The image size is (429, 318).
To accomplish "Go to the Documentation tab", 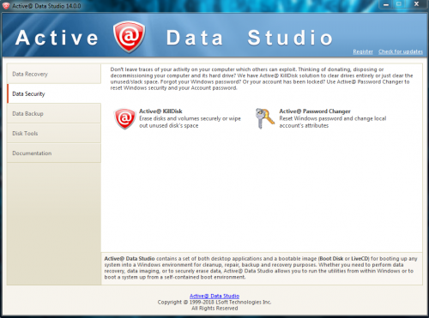I will click(x=54, y=153).
